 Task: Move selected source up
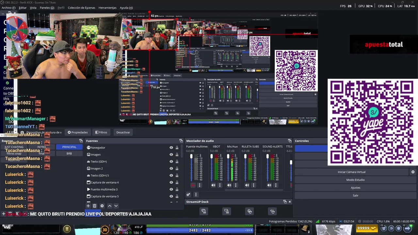110,206
